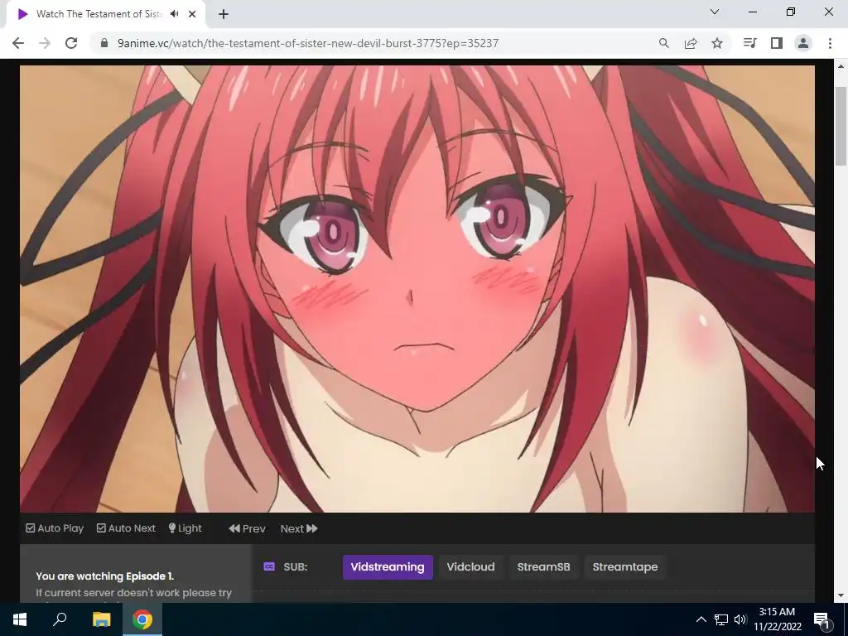Screen dimensions: 848x636
Task: Click the SUB closed-caption icon
Action: tap(269, 566)
